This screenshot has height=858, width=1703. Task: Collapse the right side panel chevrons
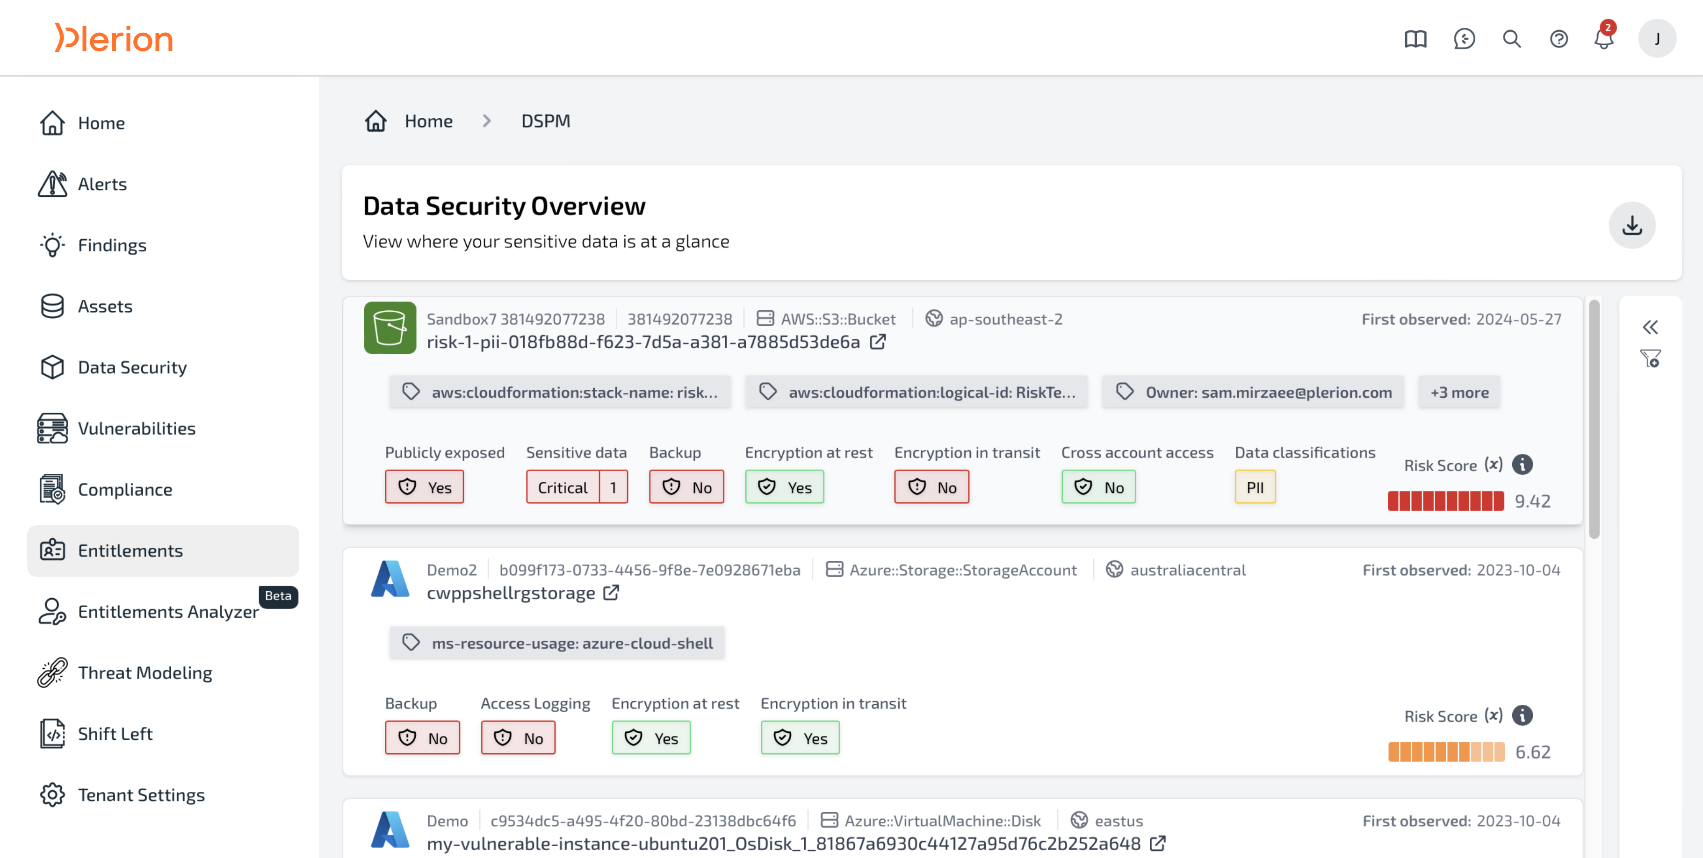click(x=1650, y=327)
